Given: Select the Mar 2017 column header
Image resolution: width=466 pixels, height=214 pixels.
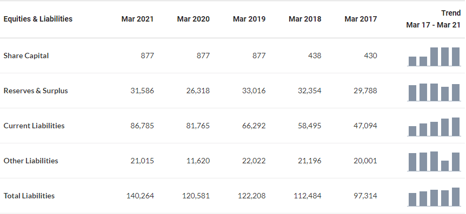Looking at the screenshot, I should [x=361, y=19].
